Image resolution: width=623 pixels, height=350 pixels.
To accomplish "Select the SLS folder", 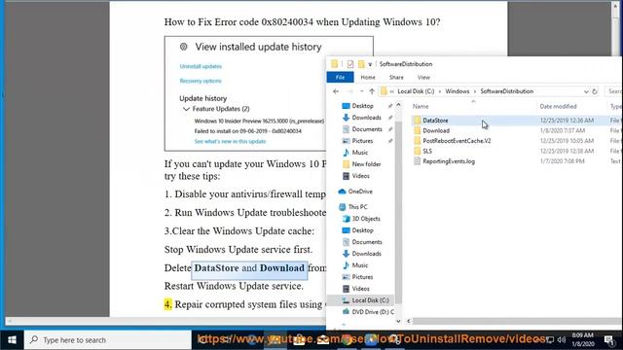I will click(x=427, y=152).
